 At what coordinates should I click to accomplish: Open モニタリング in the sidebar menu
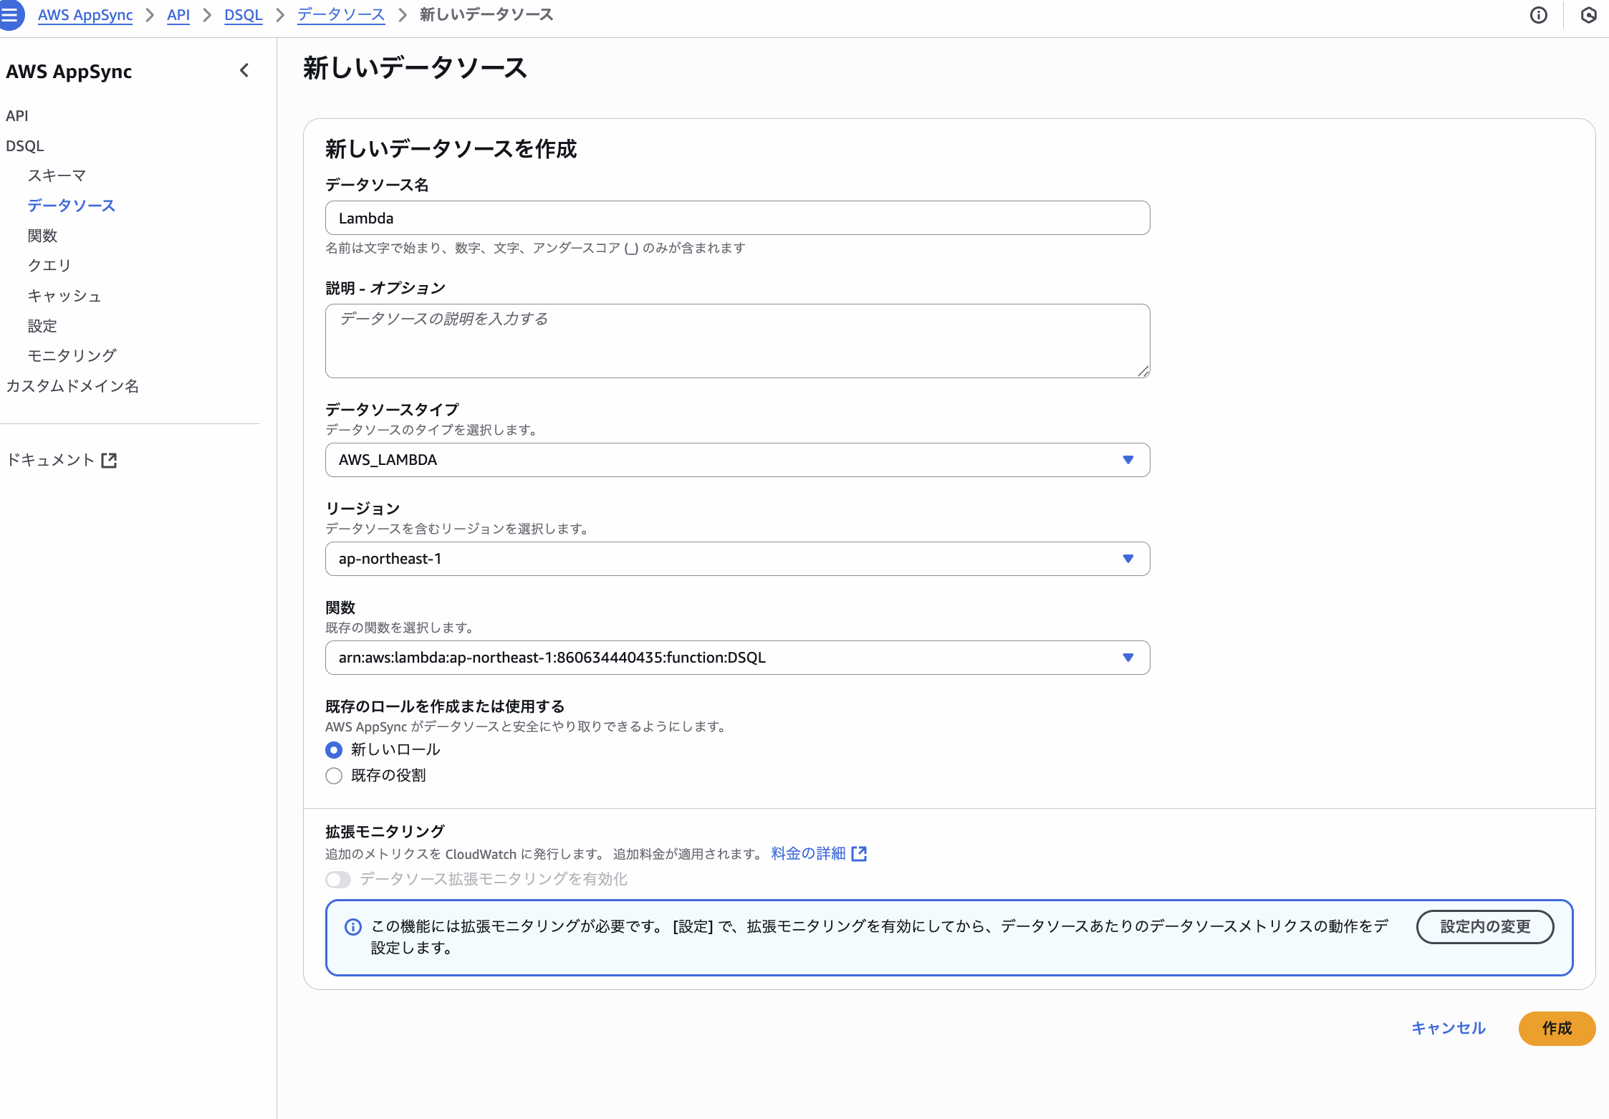tap(72, 355)
